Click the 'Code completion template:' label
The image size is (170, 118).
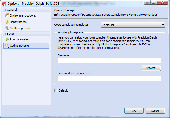click(71, 25)
